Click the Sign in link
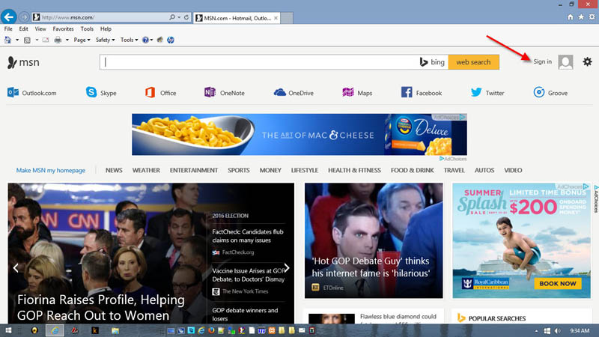 (x=542, y=61)
